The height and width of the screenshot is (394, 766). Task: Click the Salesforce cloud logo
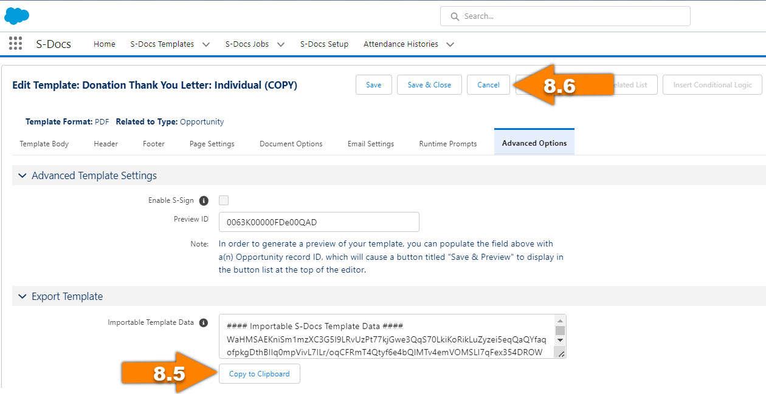16,16
